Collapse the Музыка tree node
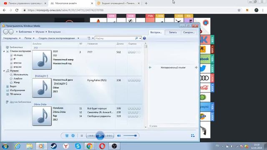The width and height of the screenshot is (267, 150). (x=4, y=71)
